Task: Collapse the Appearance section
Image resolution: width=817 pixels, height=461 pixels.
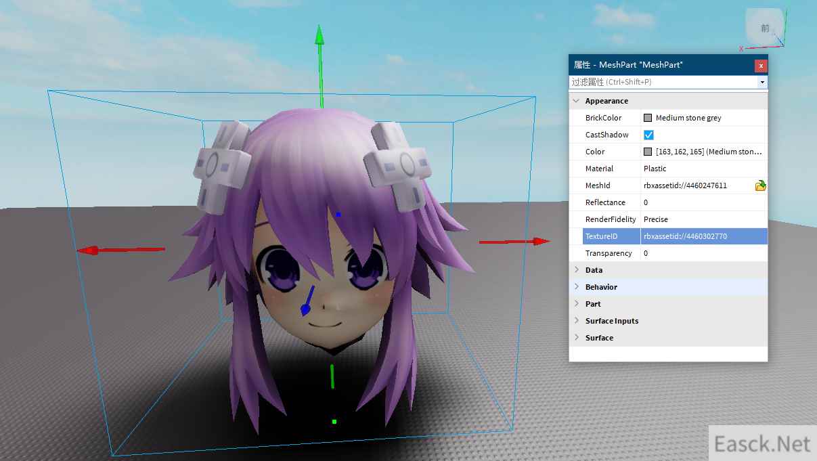Action: click(x=576, y=101)
